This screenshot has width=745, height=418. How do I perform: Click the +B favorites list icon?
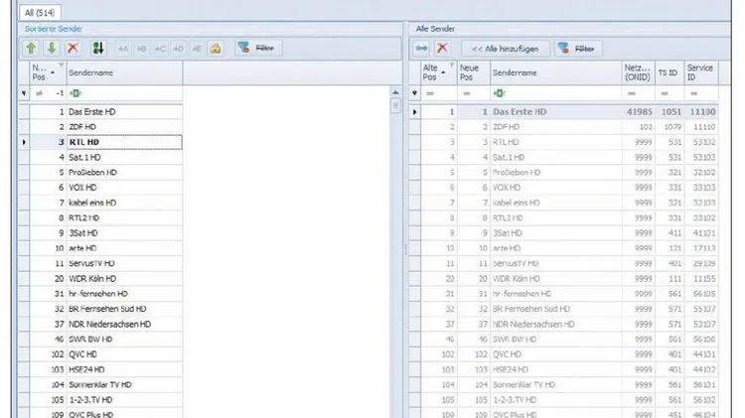click(142, 49)
